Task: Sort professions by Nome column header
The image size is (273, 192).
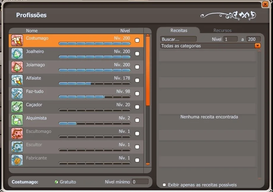Action: 32,31
